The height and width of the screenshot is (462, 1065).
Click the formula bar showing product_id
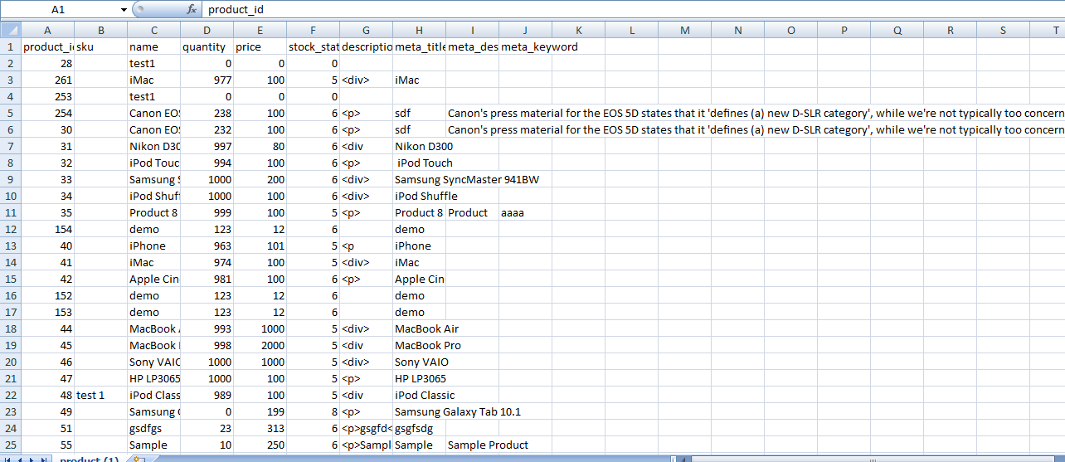coord(635,9)
